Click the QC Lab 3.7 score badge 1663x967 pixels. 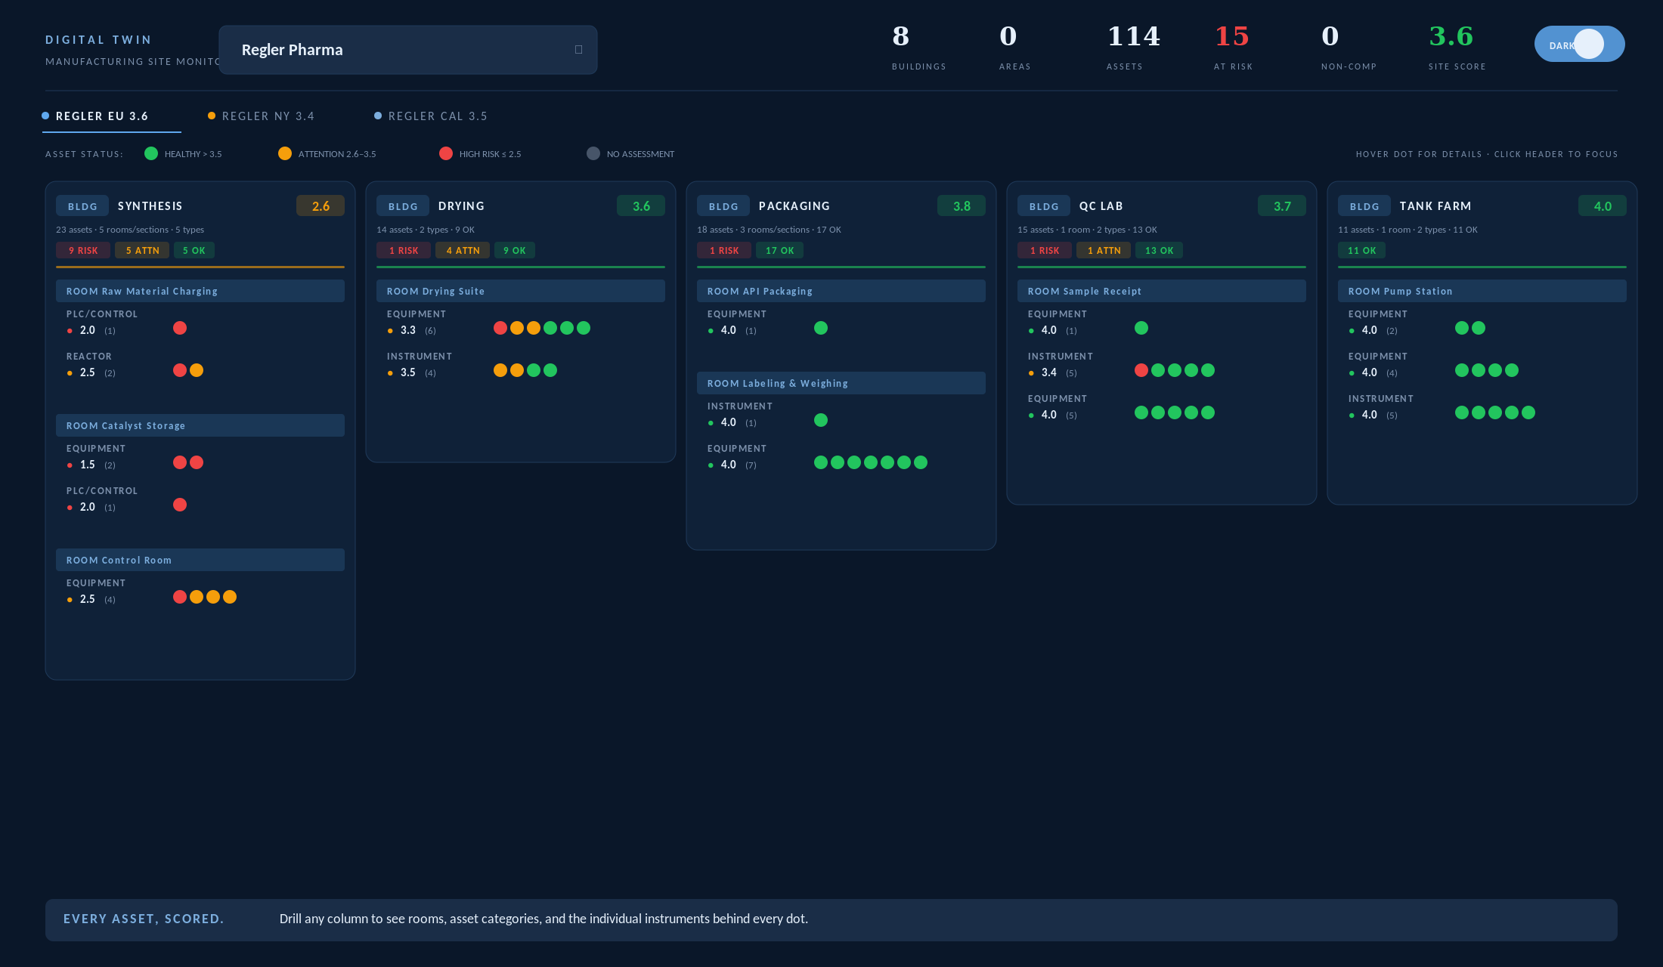point(1282,206)
